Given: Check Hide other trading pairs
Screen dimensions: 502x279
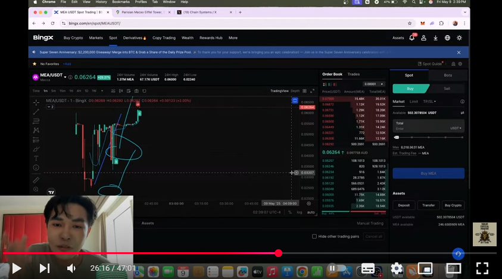Looking at the screenshot, I should coord(314,236).
